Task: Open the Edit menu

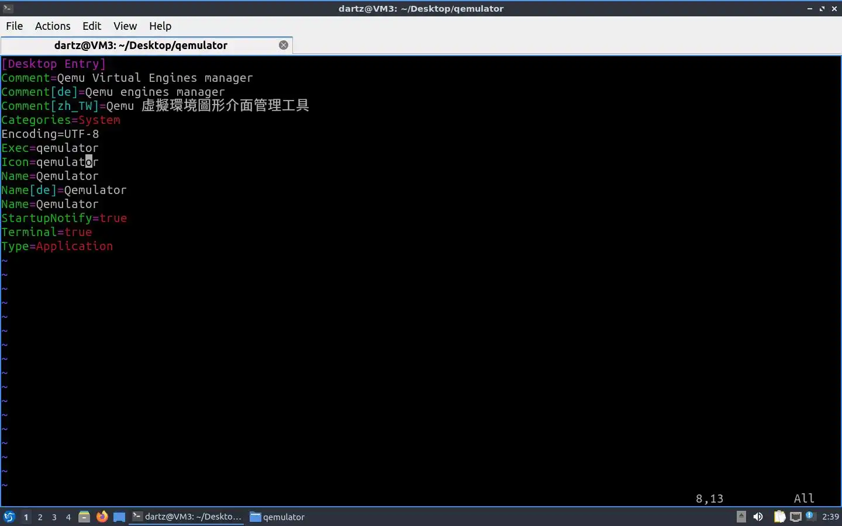Action: (x=92, y=26)
